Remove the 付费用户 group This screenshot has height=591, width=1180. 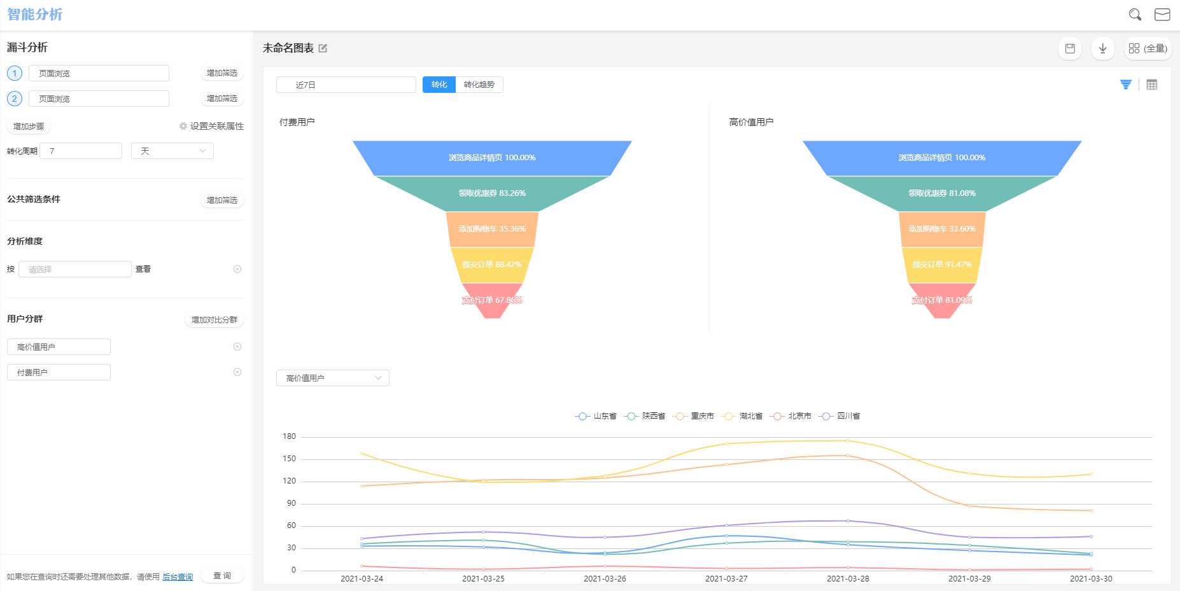pos(237,372)
